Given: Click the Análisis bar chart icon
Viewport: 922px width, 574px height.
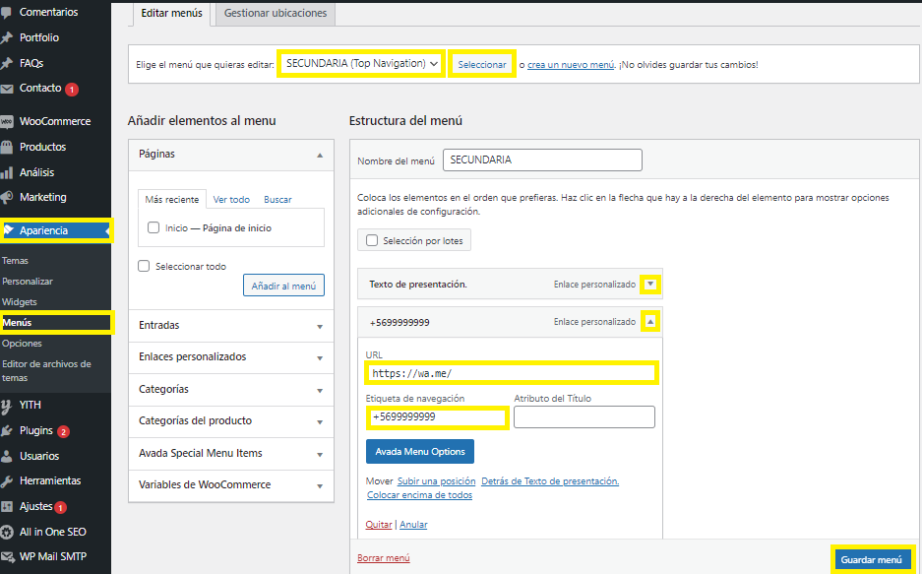Looking at the screenshot, I should click(7, 172).
